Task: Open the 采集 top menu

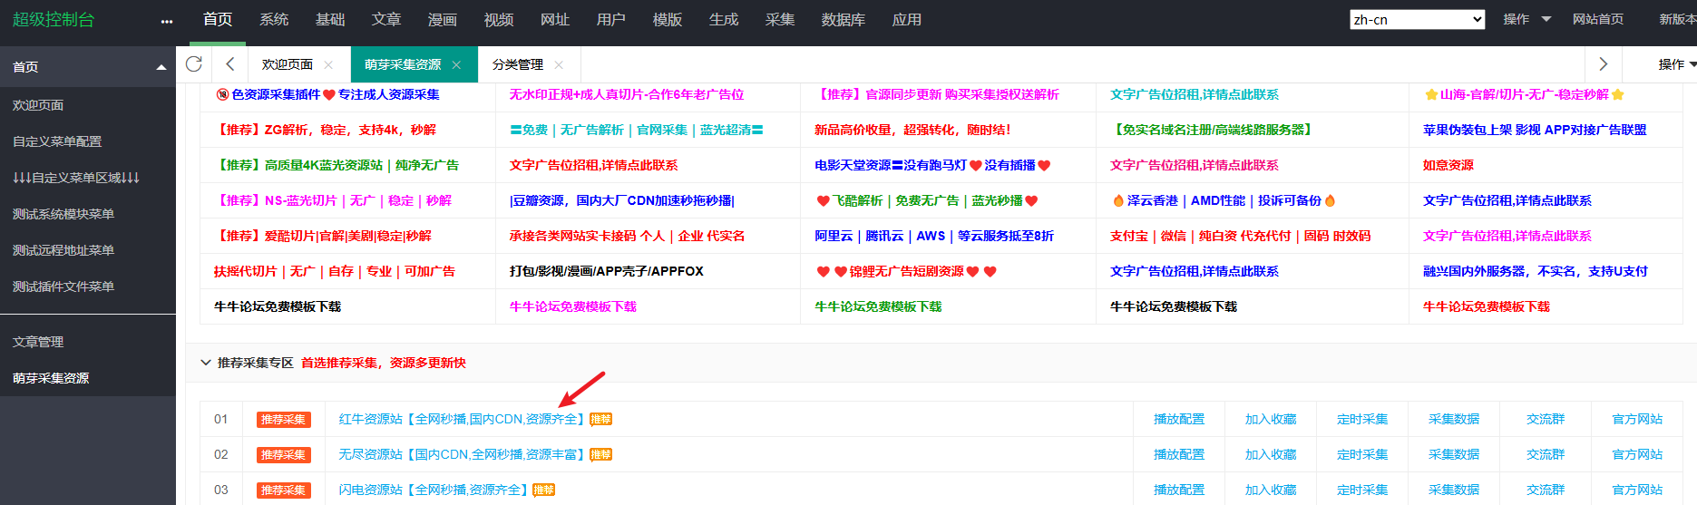Action: [x=779, y=20]
